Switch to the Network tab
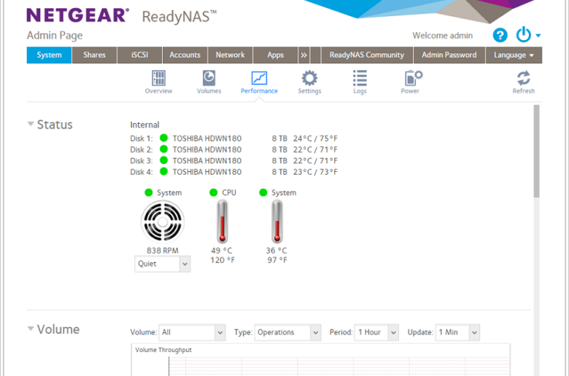The width and height of the screenshot is (569, 376). click(230, 55)
